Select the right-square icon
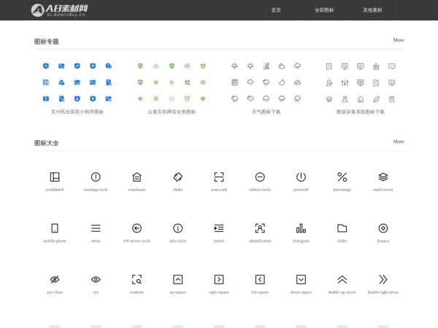The image size is (438, 328). (219, 279)
